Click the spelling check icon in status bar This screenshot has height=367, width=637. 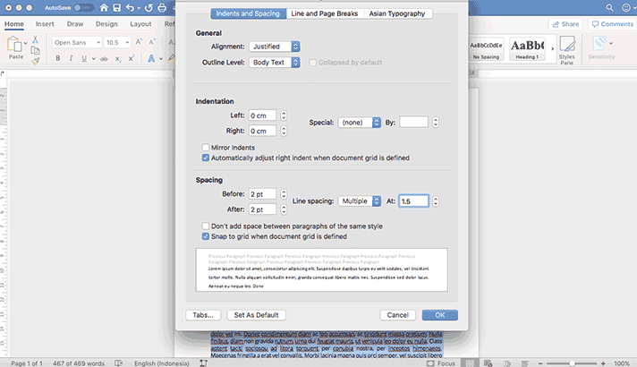tap(119, 363)
